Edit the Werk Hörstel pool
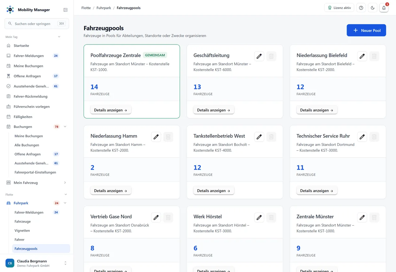 [259, 218]
